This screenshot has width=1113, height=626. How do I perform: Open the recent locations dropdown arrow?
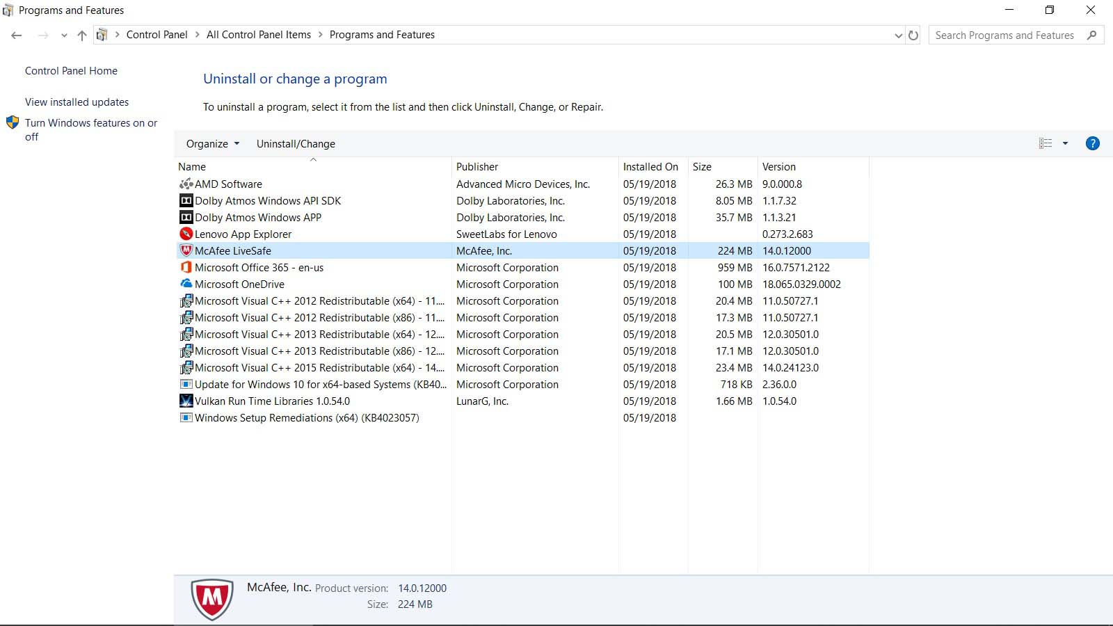64,35
